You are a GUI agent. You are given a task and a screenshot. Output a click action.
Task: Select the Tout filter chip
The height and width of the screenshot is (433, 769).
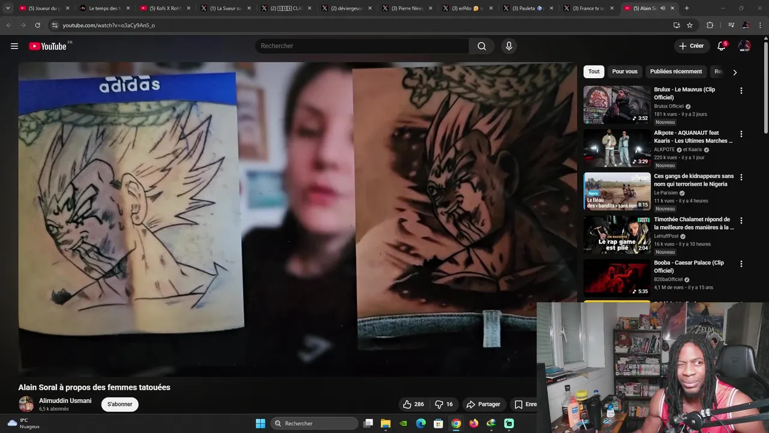click(x=594, y=72)
